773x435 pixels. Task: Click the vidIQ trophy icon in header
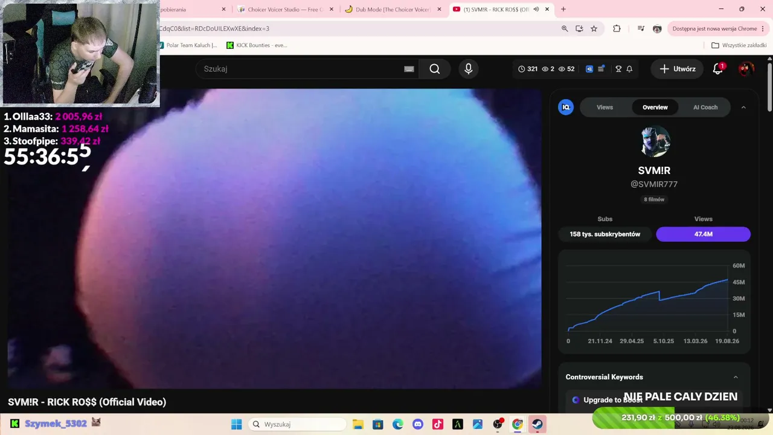click(618, 69)
